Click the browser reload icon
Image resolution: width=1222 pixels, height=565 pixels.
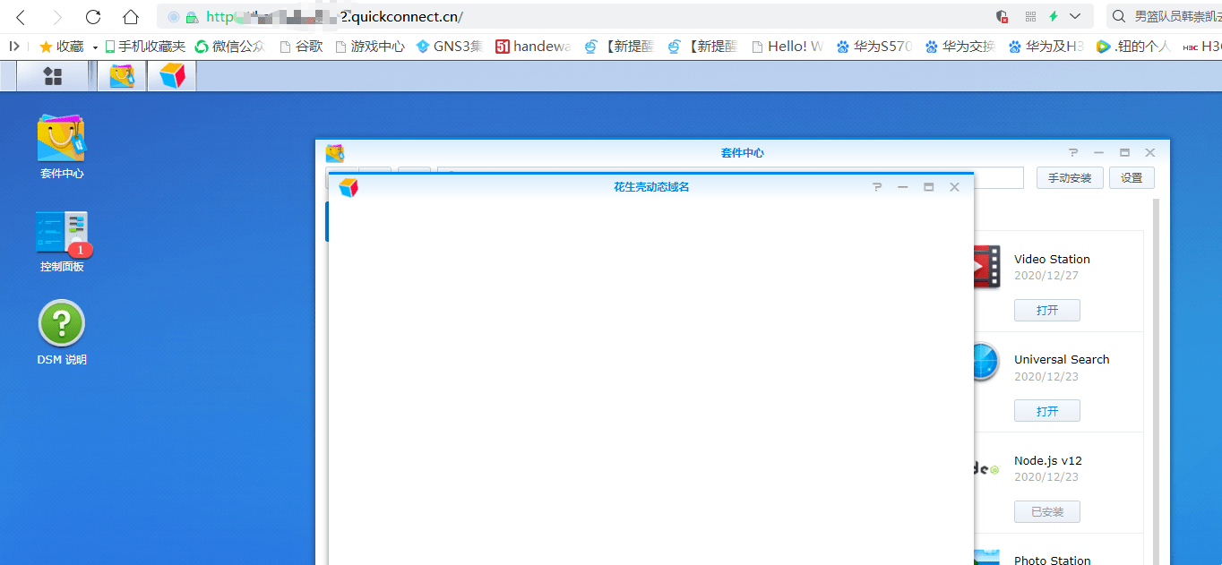93,17
